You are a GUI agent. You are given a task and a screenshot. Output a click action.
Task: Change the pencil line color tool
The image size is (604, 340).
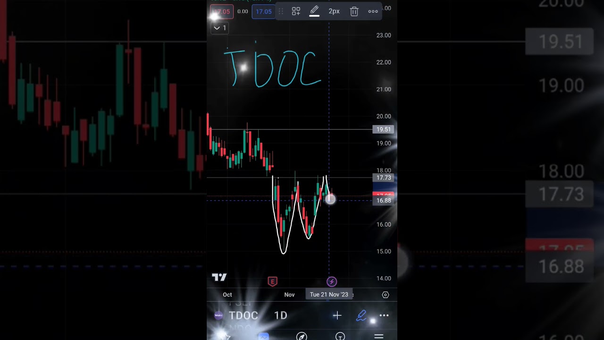[x=314, y=11]
